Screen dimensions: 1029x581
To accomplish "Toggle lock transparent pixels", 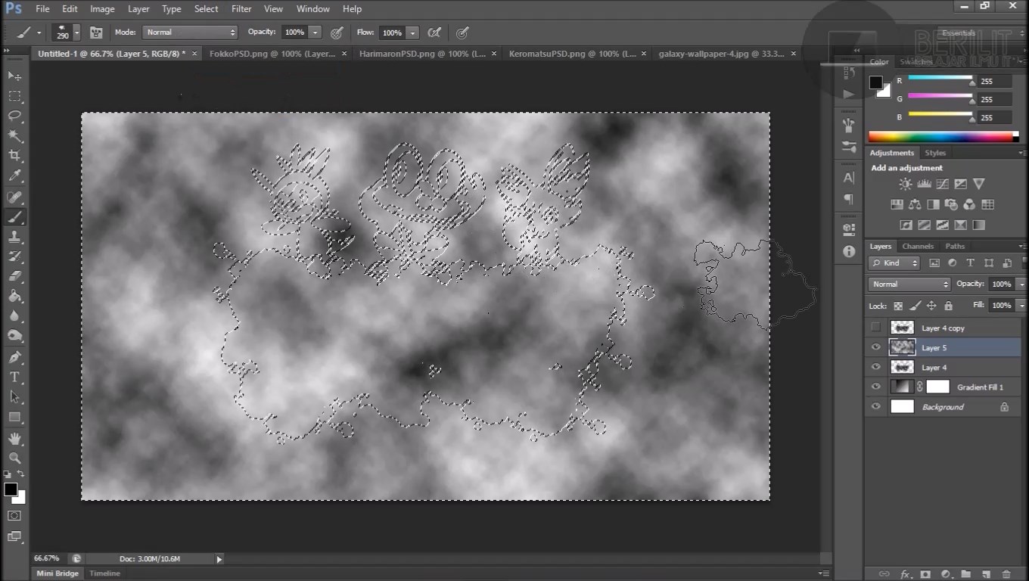I will coord(898,306).
